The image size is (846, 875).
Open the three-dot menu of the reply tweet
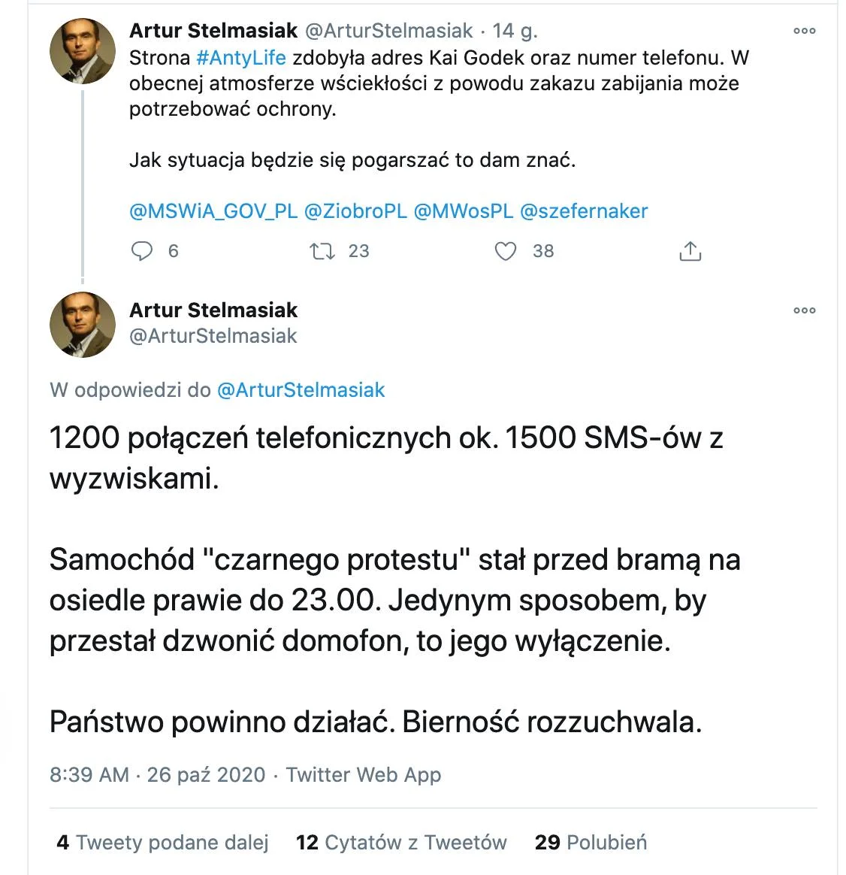click(x=804, y=310)
